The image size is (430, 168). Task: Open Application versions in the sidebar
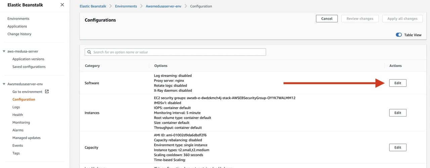click(x=28, y=59)
